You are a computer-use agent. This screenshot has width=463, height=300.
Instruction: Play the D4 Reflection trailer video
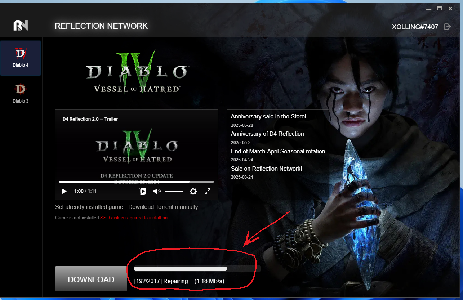pyautogui.click(x=64, y=191)
